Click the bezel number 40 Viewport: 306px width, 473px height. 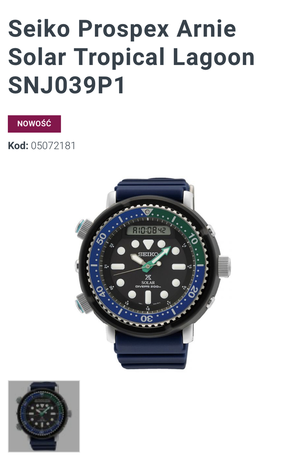[101, 293]
